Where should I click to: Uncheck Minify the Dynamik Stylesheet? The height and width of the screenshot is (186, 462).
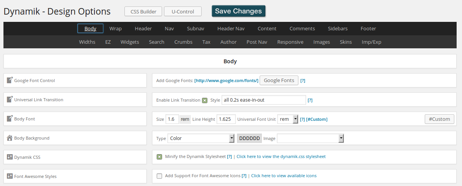point(159,156)
